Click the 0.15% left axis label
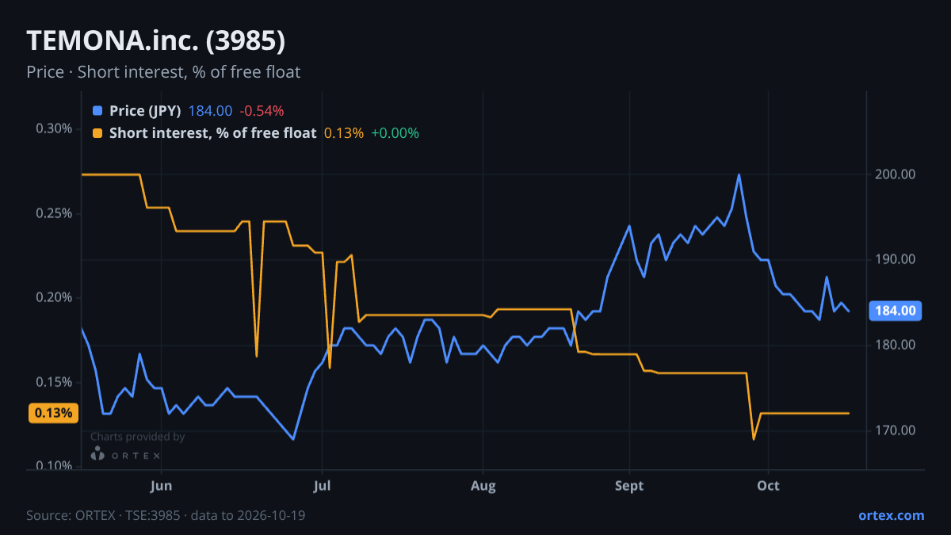The image size is (951, 535). (x=55, y=382)
